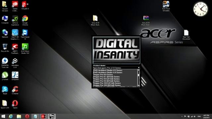The height and width of the screenshot is (119, 212).
Task: Open New Text Document file icon
Action: click(186, 35)
